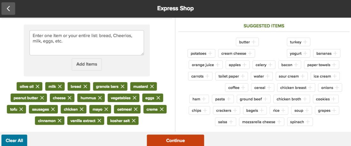Remove vanilla extract tag
This screenshot has width=351, height=146.
tap(100, 121)
